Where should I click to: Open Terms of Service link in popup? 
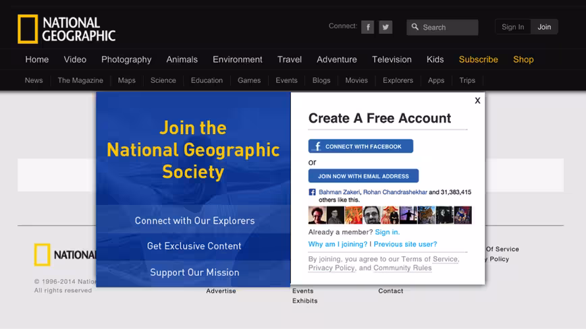[430, 259]
